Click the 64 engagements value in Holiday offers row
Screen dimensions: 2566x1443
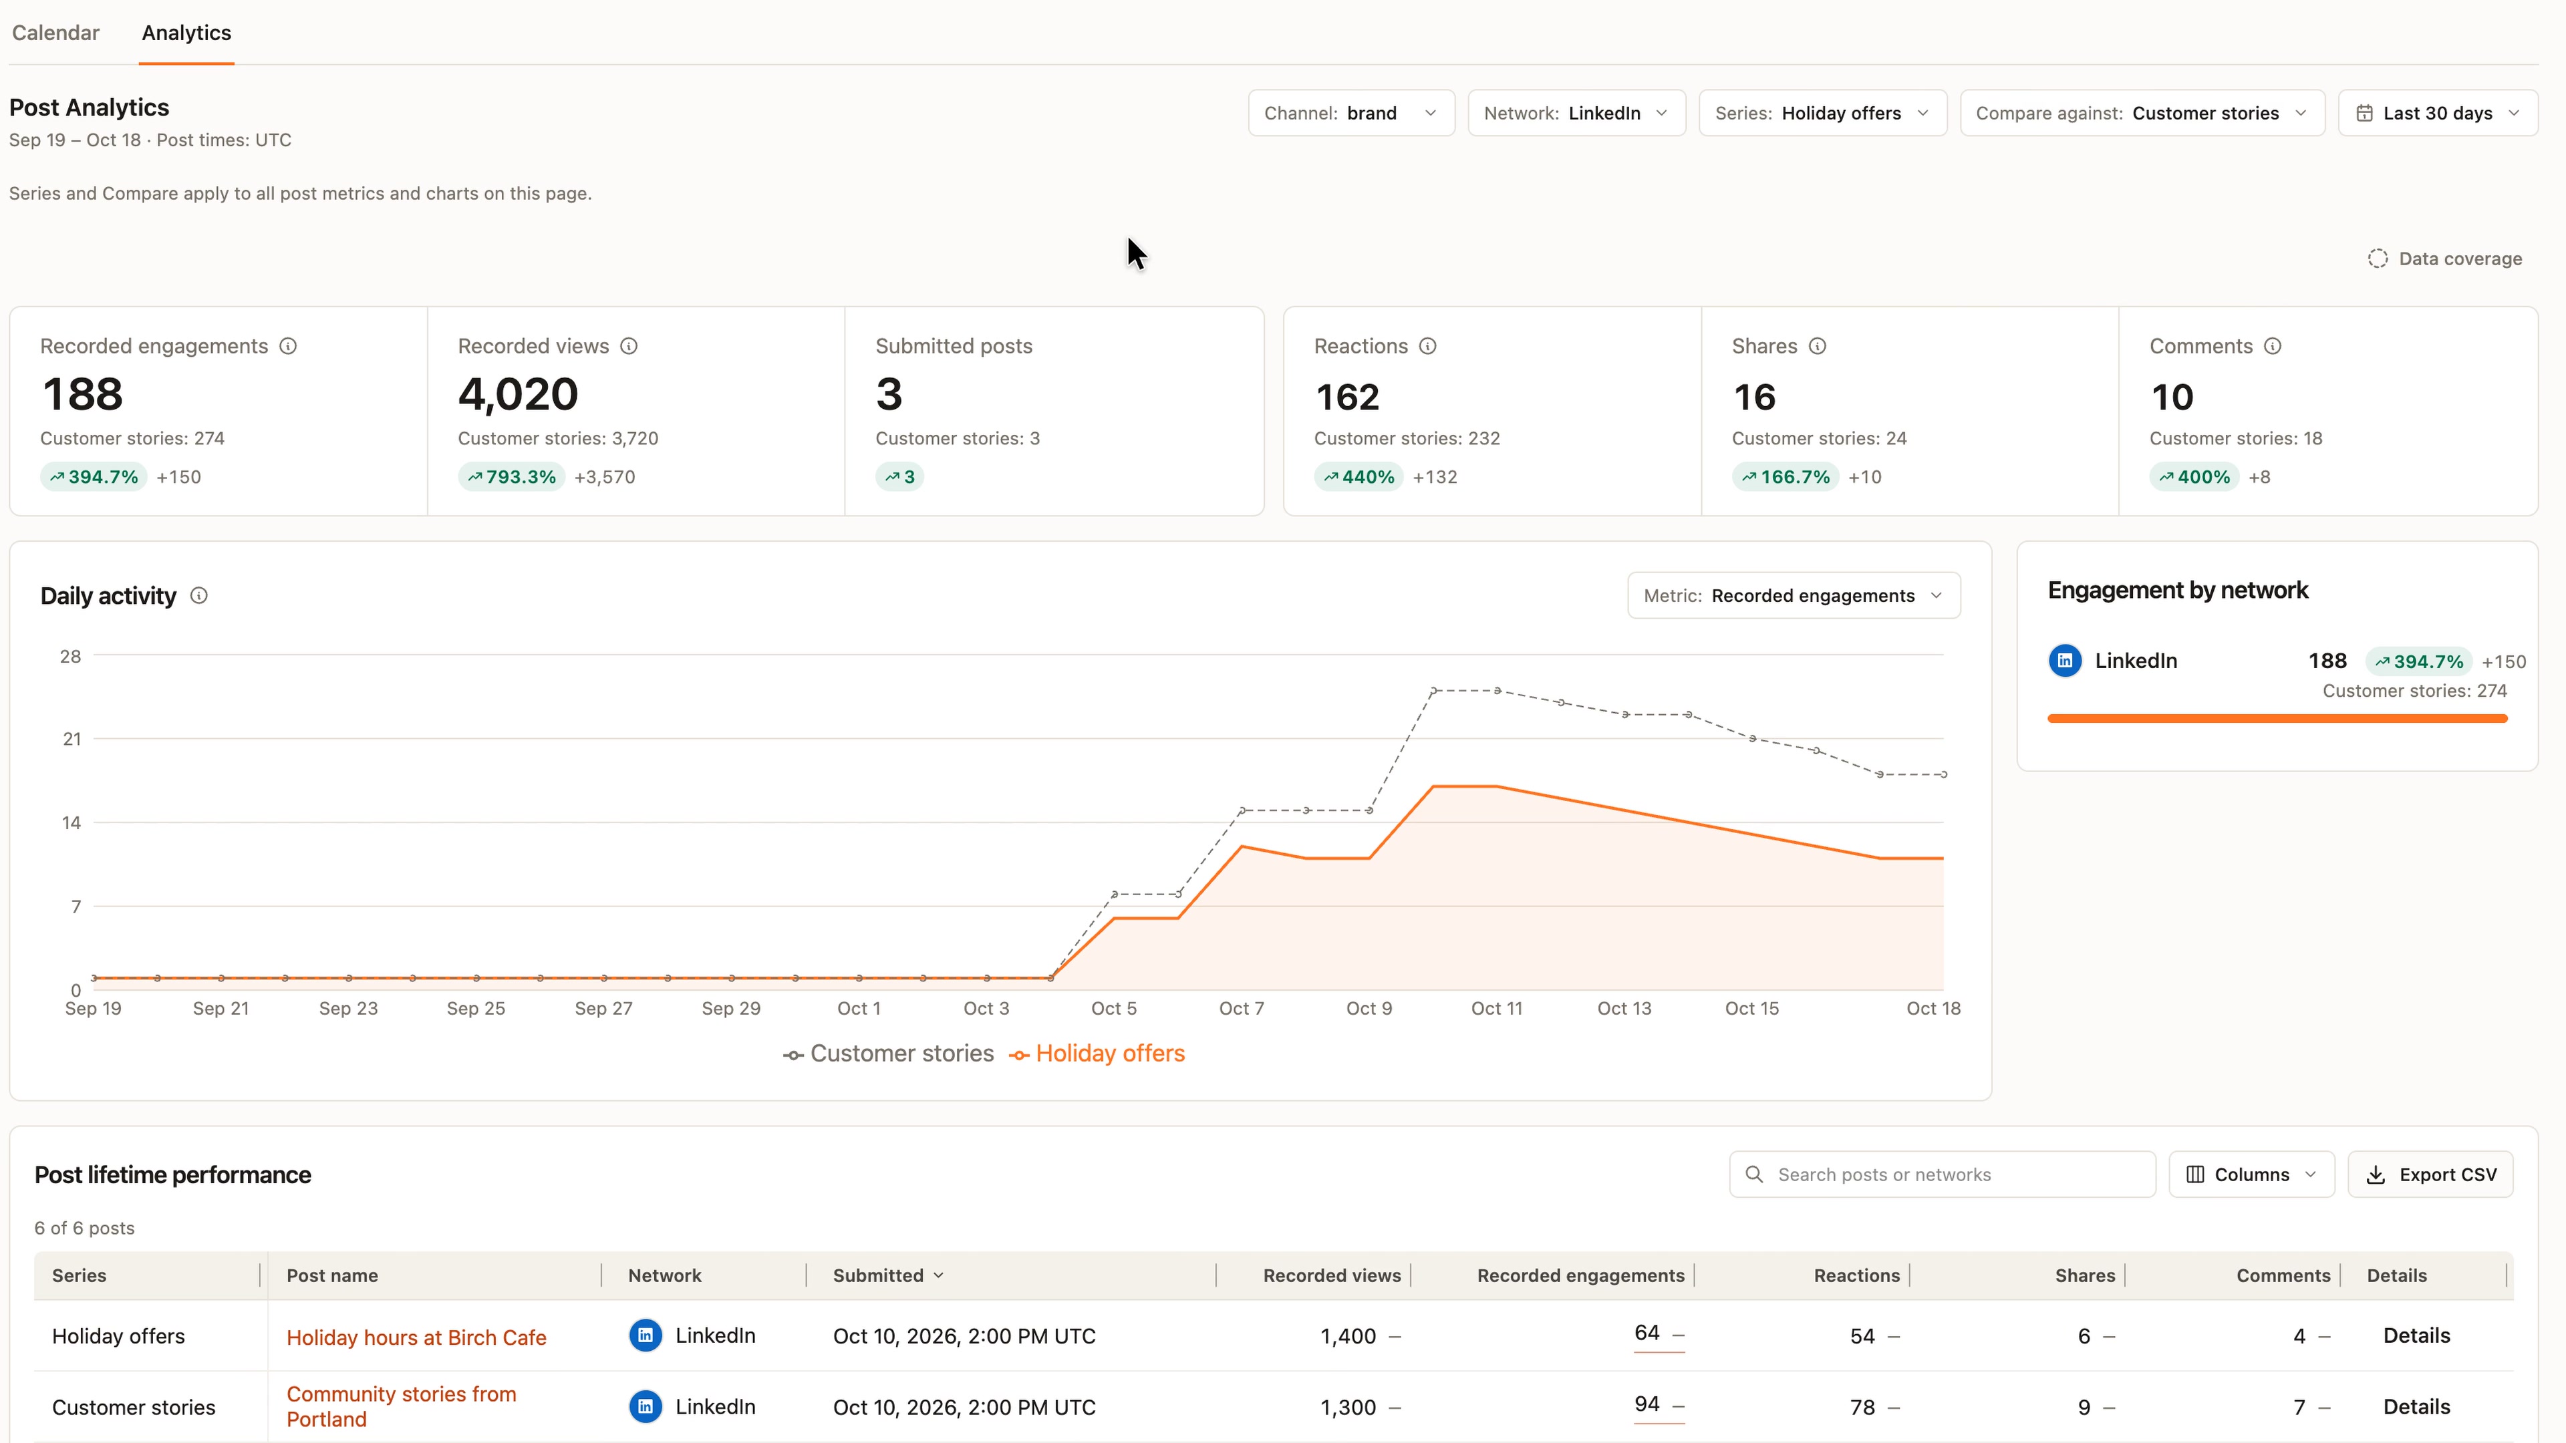pyautogui.click(x=1647, y=1333)
